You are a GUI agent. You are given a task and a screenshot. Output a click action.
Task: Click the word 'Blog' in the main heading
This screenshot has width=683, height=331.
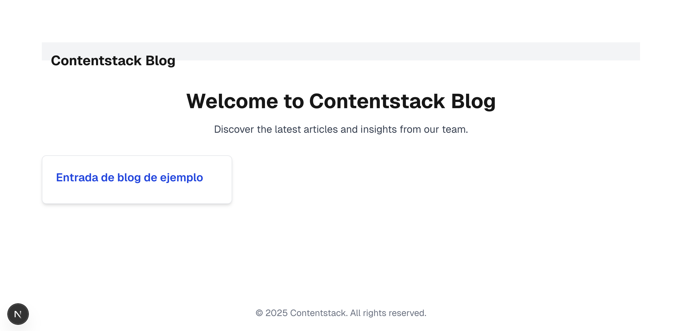473,101
